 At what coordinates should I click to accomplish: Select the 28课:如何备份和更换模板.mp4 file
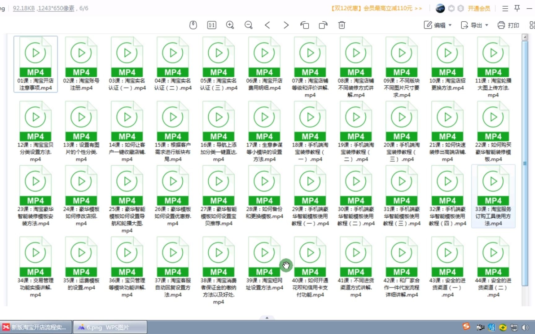pos(264,192)
